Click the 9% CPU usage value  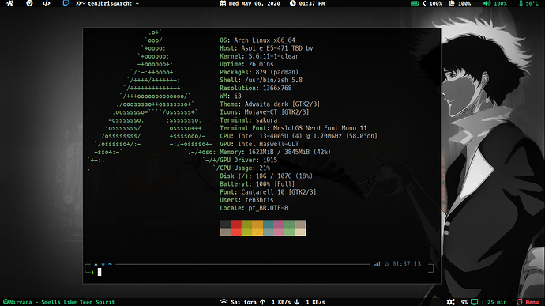click(464, 302)
